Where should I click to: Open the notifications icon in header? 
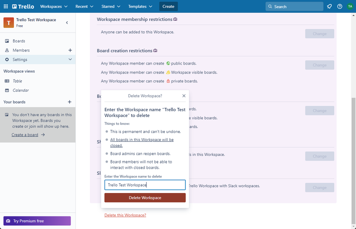(x=329, y=6)
